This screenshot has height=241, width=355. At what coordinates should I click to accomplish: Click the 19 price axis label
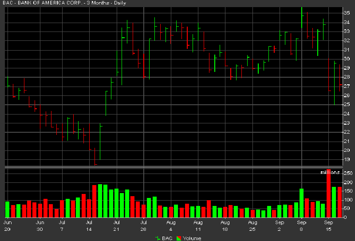coord(347,159)
